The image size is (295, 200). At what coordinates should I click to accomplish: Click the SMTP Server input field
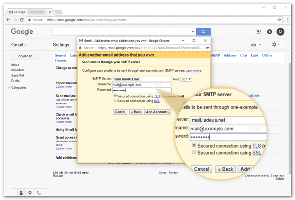[141, 79]
